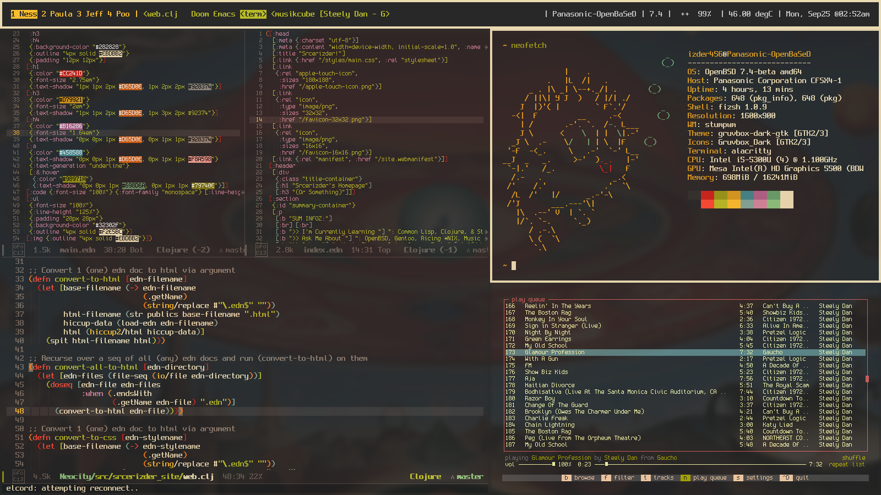This screenshot has width=881, height=495.
Task: Click Clojure major mode in web.clj modeline
Action: pyautogui.click(x=425, y=476)
